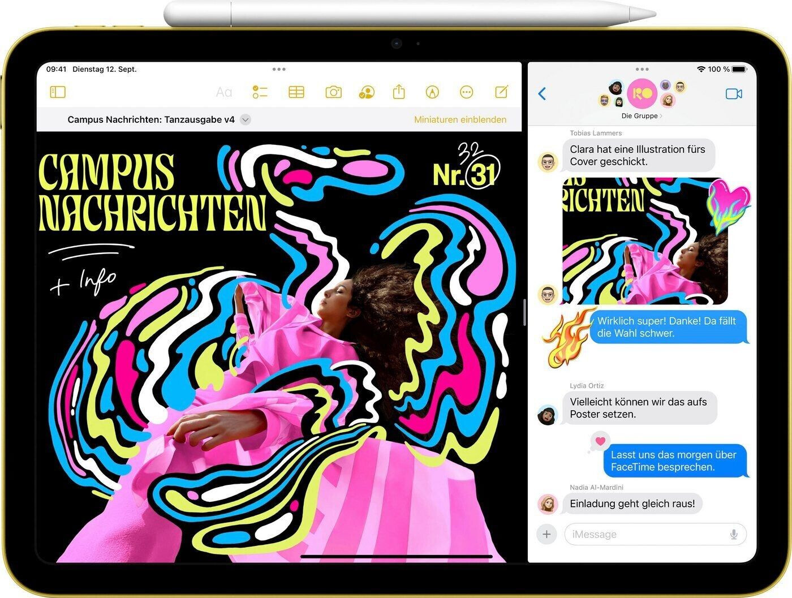The height and width of the screenshot is (598, 792).
Task: Tap the handwritten '+ Info' annotation
Action: 84,281
